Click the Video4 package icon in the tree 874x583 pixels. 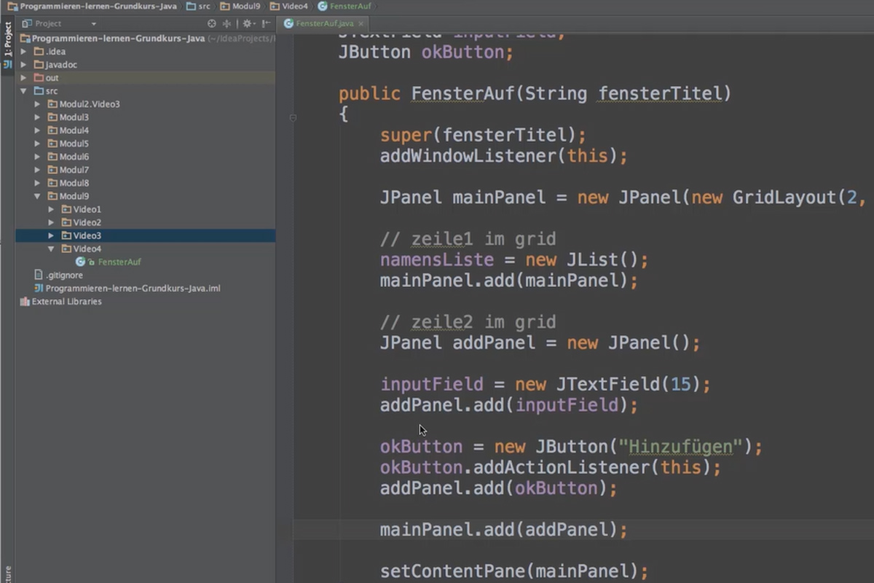(x=66, y=249)
